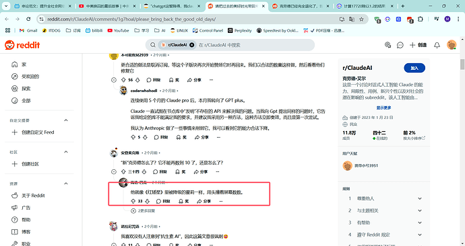The image size is (465, 246).
Task: Downvote the comment with 56 votes
Action: (137, 80)
